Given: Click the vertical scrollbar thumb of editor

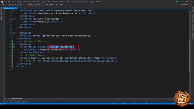Looking at the screenshot, I should [x=190, y=55].
